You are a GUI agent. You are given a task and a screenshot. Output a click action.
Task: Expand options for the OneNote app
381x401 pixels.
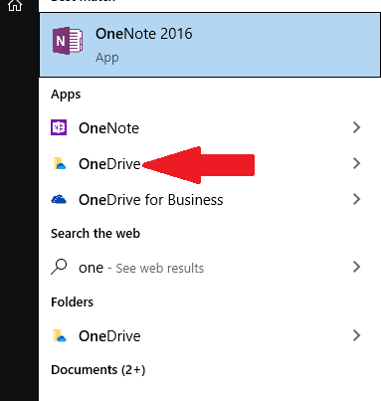click(x=356, y=127)
